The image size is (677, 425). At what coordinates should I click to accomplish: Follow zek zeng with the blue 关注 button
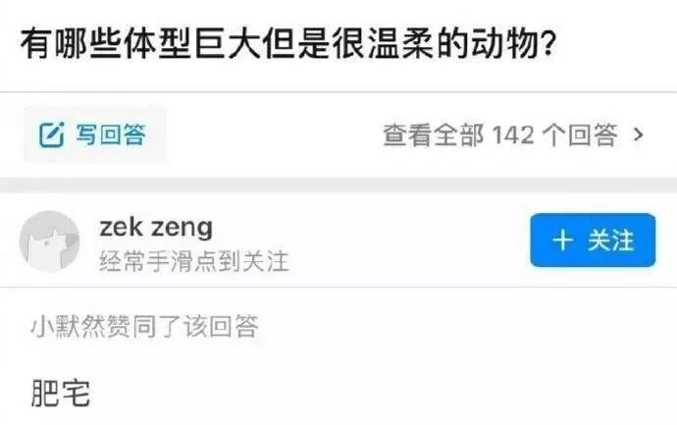(593, 240)
